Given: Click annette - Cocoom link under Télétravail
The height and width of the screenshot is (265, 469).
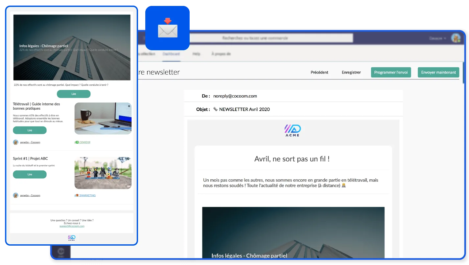Looking at the screenshot, I should point(30,142).
